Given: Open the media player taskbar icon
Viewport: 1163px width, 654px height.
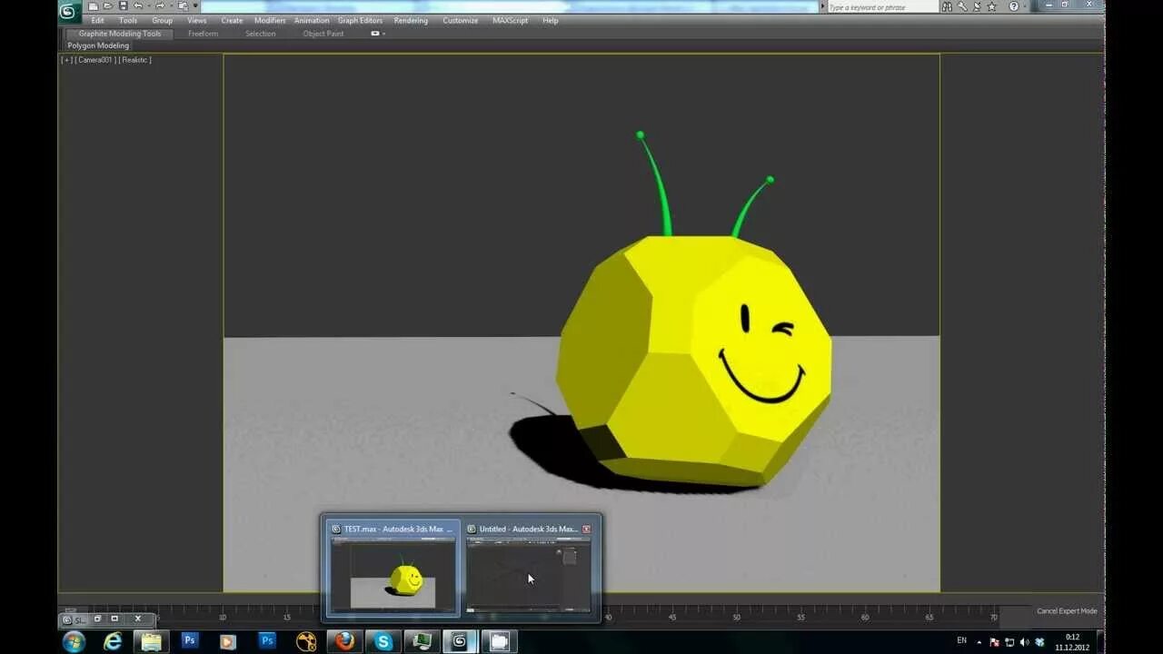Looking at the screenshot, I should tap(228, 641).
